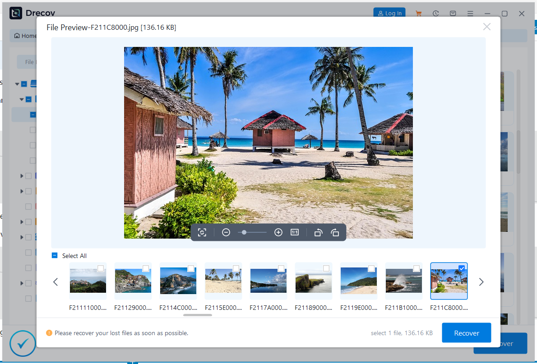This screenshot has width=537, height=364.
Task: Click the Recover button in the dialog
Action: pos(466,332)
